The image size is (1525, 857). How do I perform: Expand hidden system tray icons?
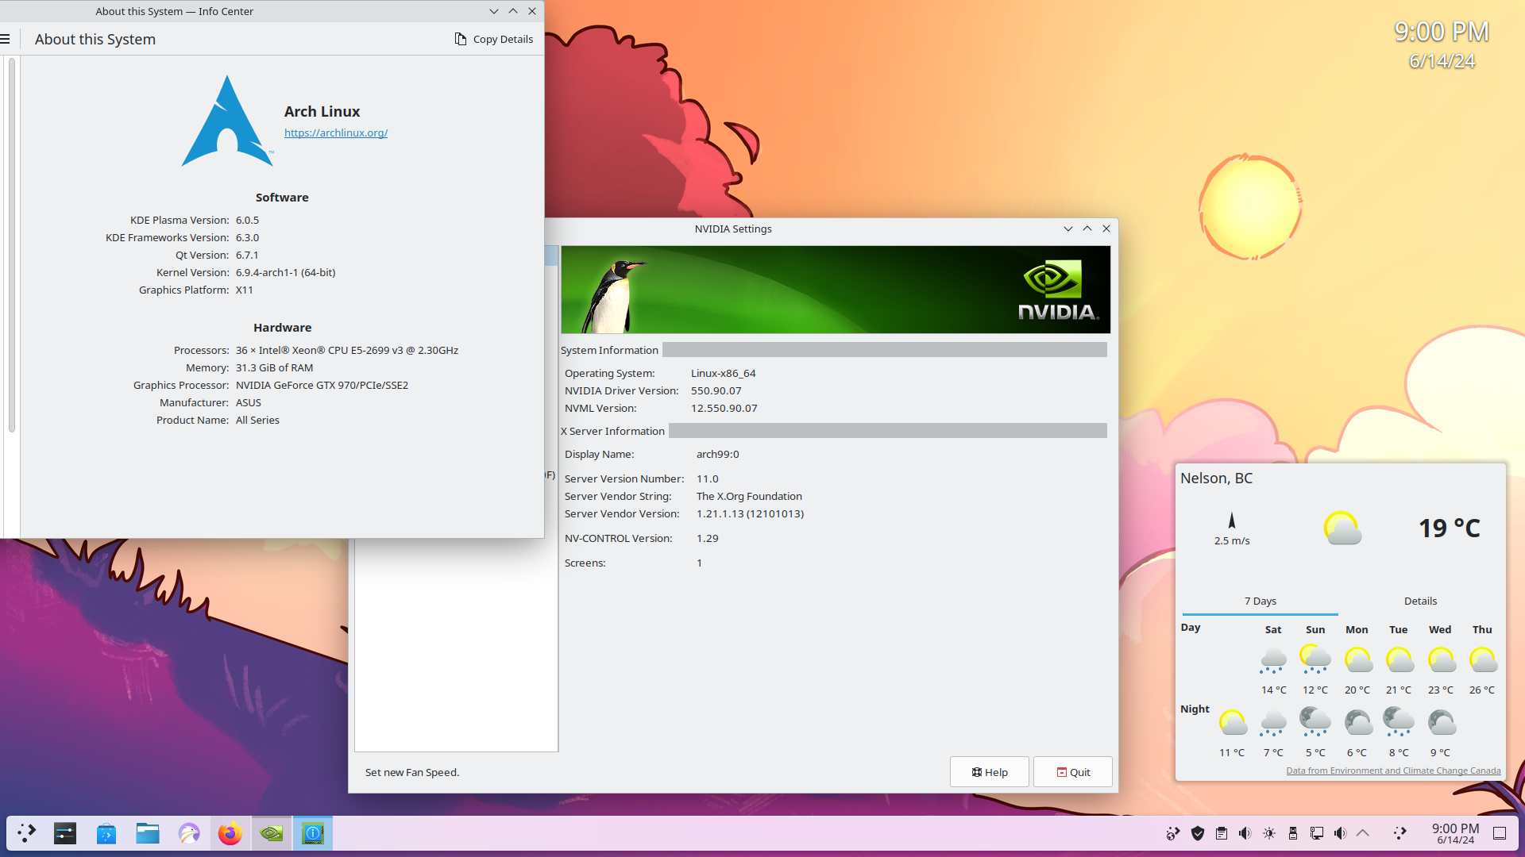point(1363,833)
